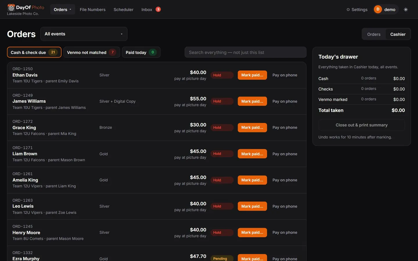
Task: Click the ORD-1332 order number
Action: click(23, 253)
